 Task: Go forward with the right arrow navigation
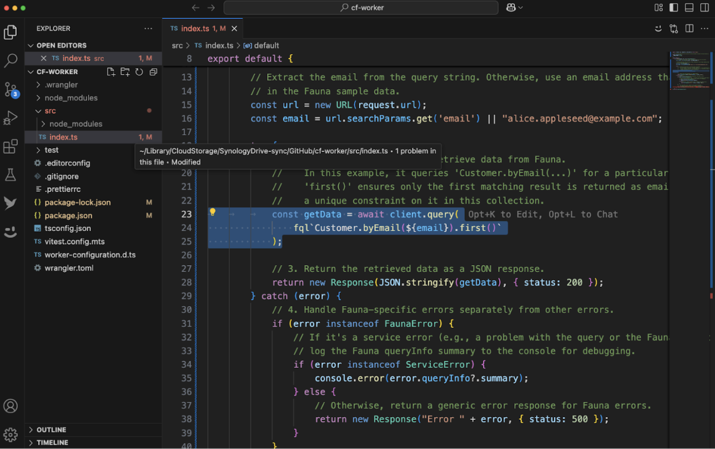pyautogui.click(x=211, y=8)
